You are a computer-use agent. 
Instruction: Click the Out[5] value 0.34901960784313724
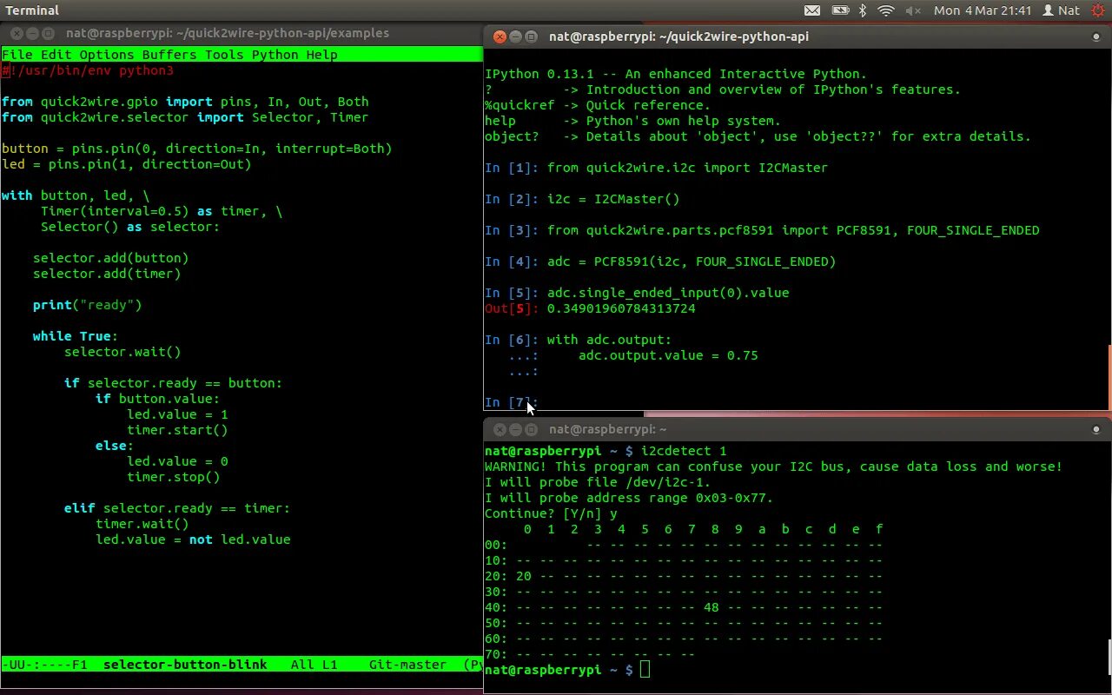[621, 308]
